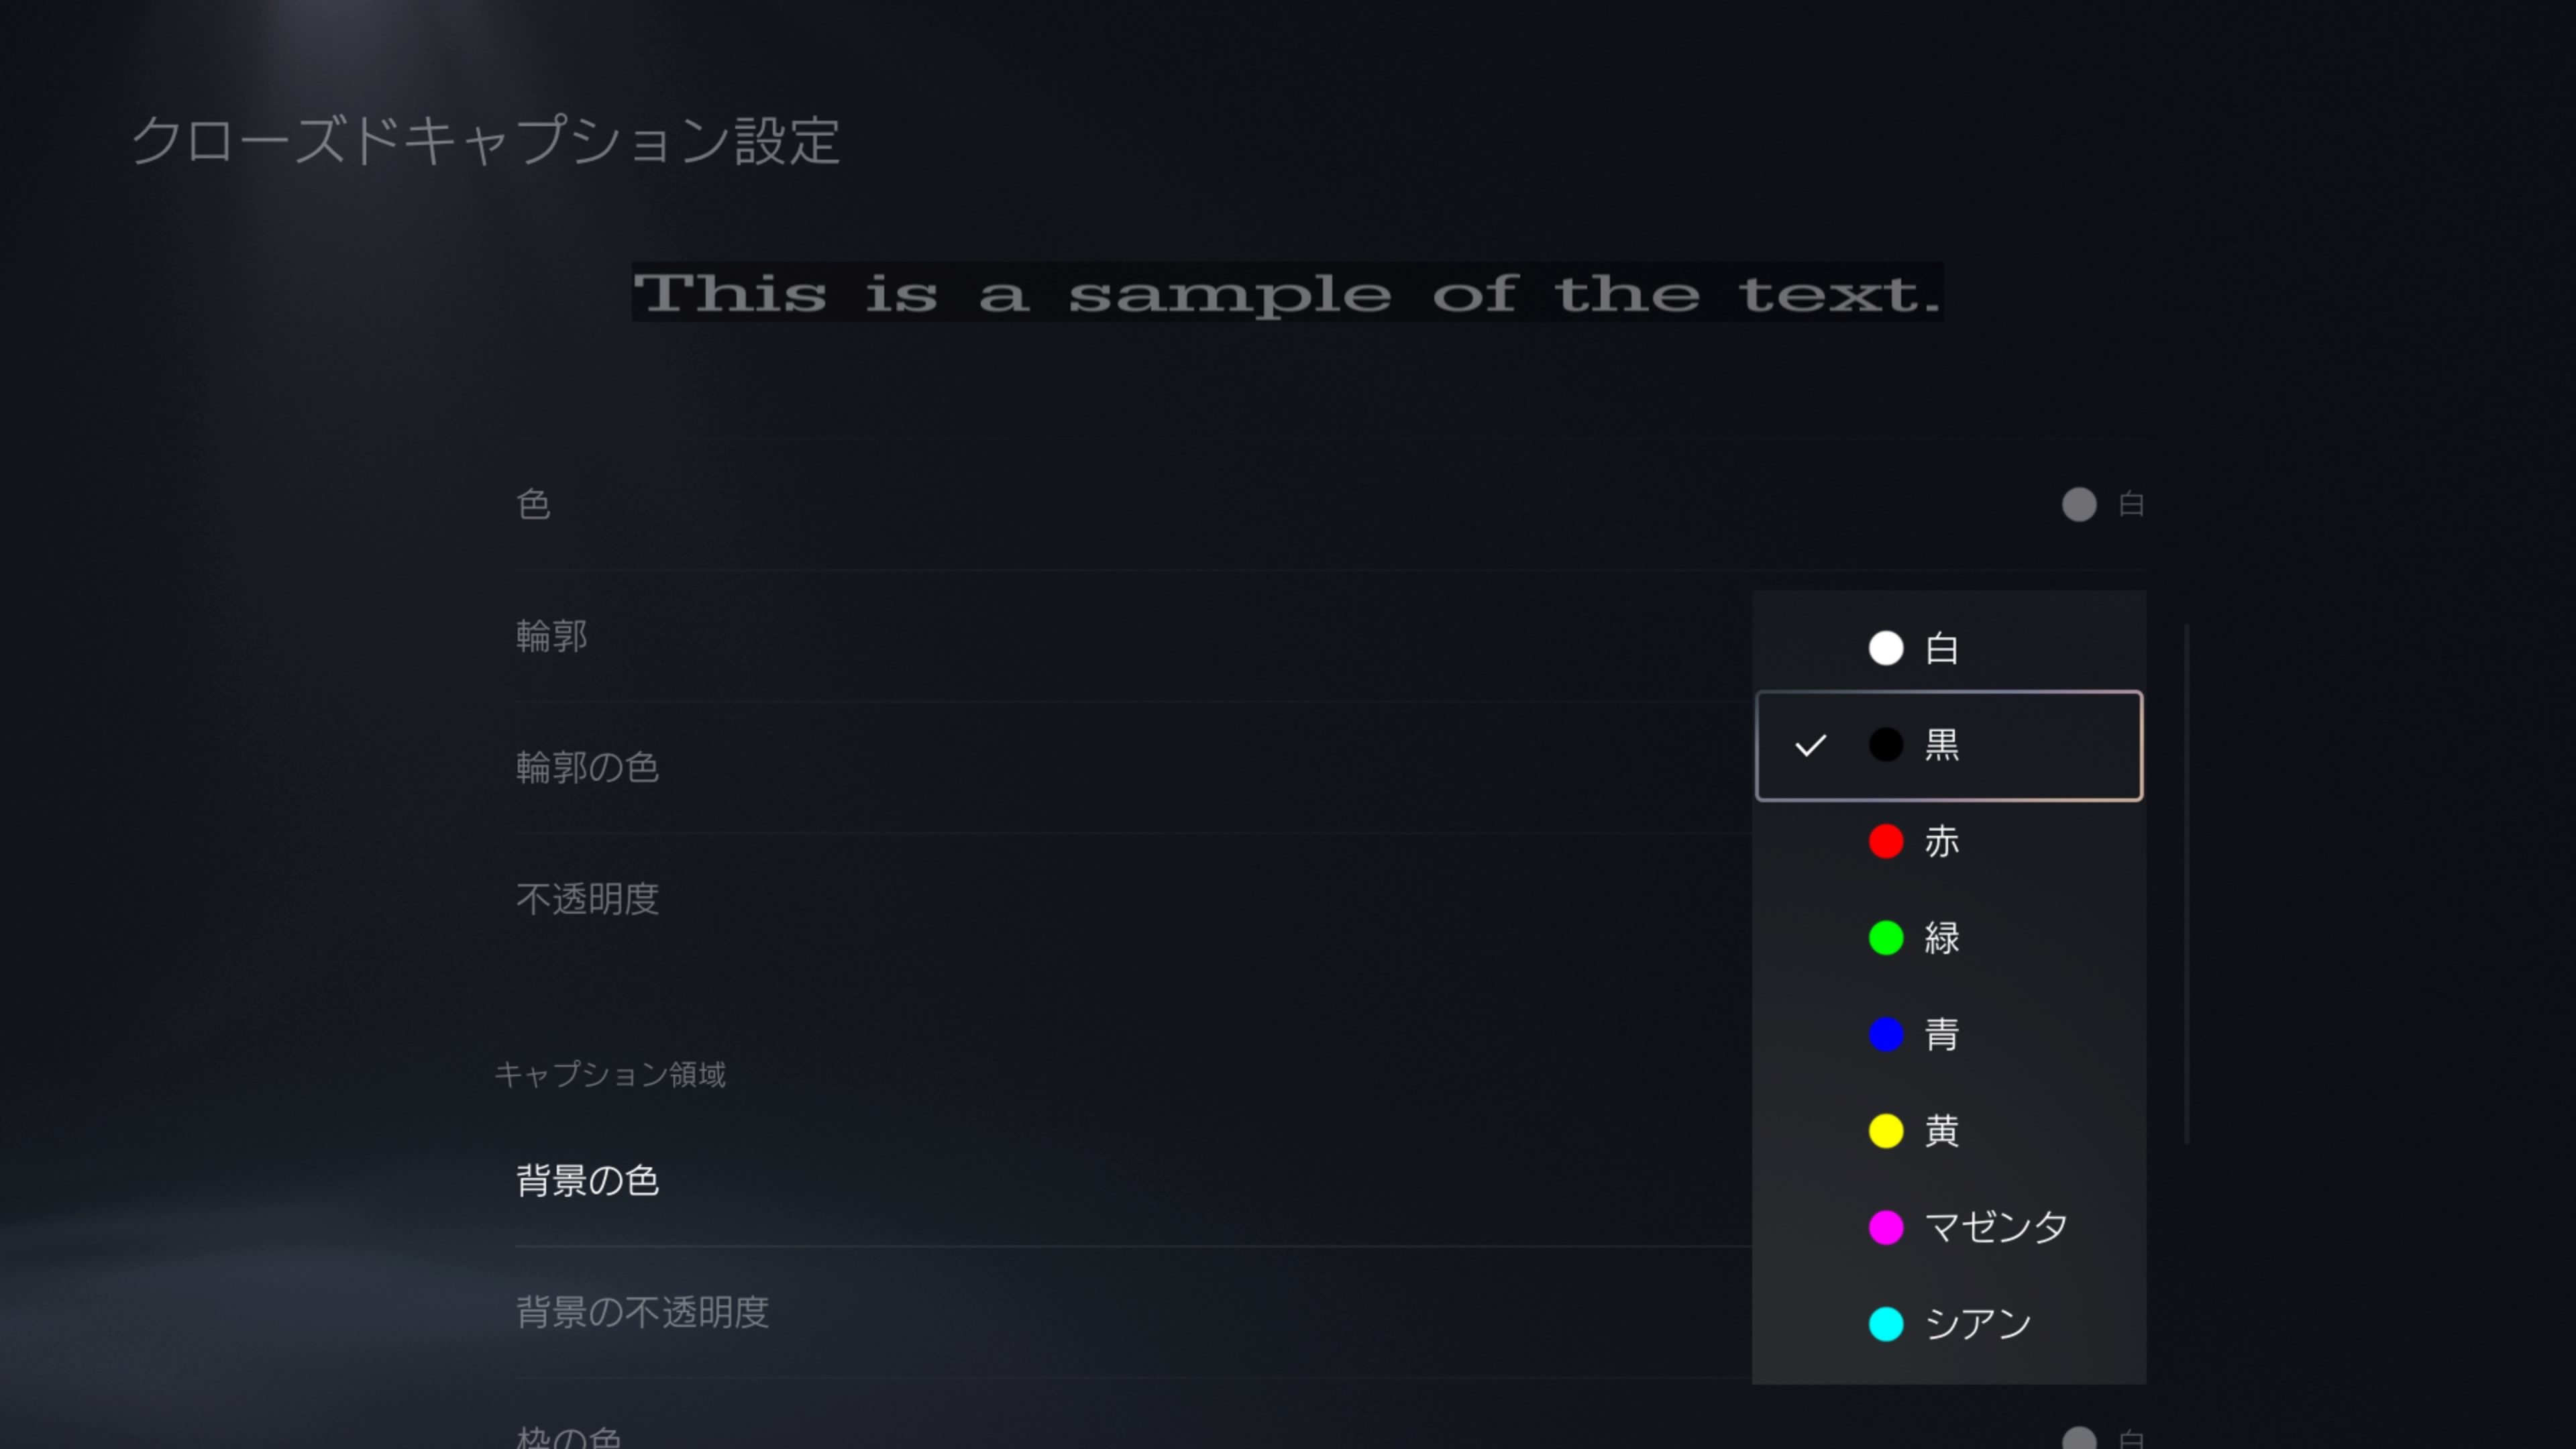Click the gray 白 indicator in 色 row

pyautogui.click(x=2079, y=504)
